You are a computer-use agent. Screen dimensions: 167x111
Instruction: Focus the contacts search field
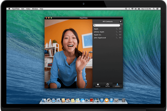coord(107,25)
